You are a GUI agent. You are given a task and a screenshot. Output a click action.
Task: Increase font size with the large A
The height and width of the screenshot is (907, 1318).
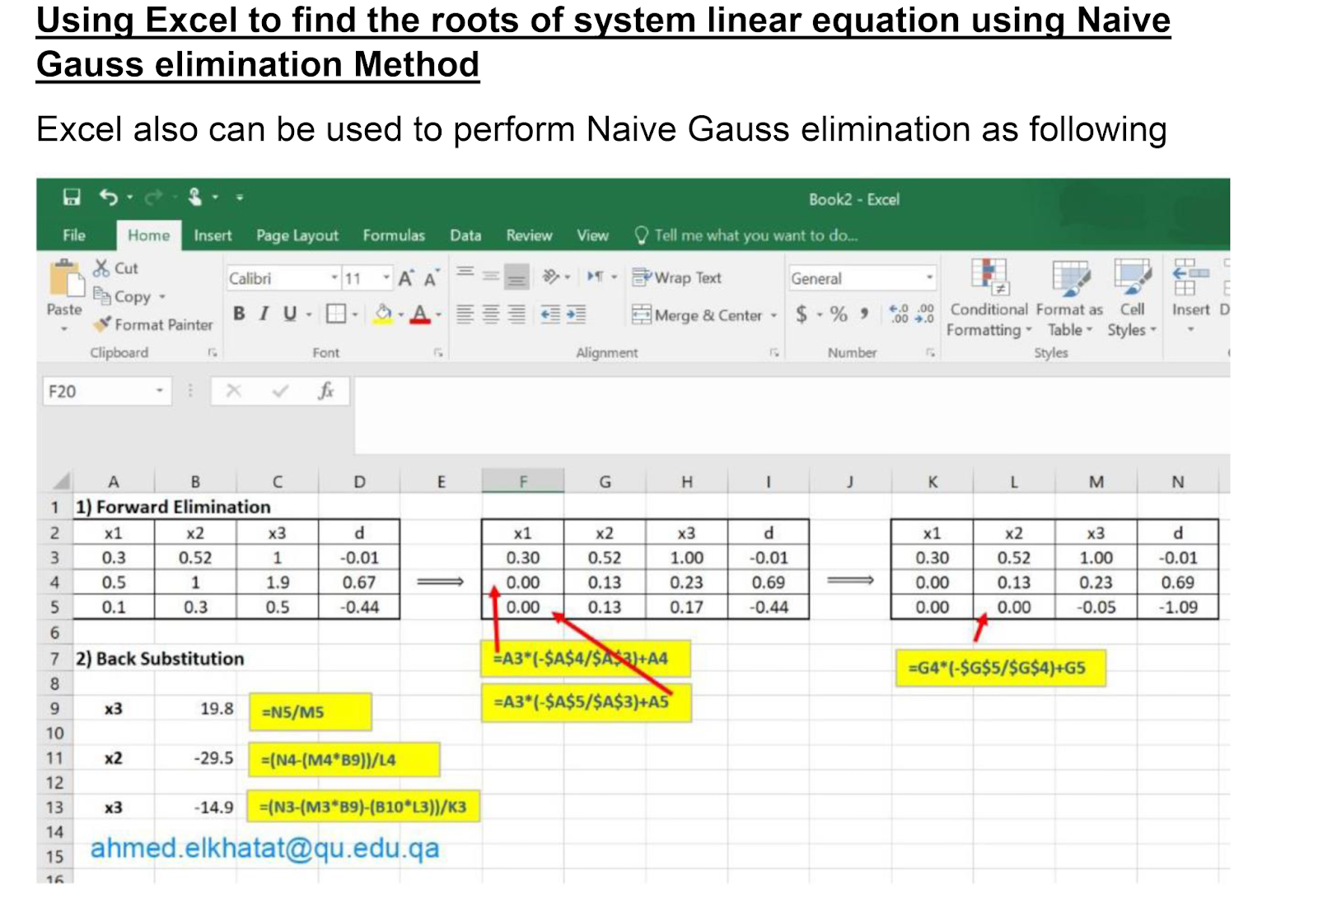point(406,278)
